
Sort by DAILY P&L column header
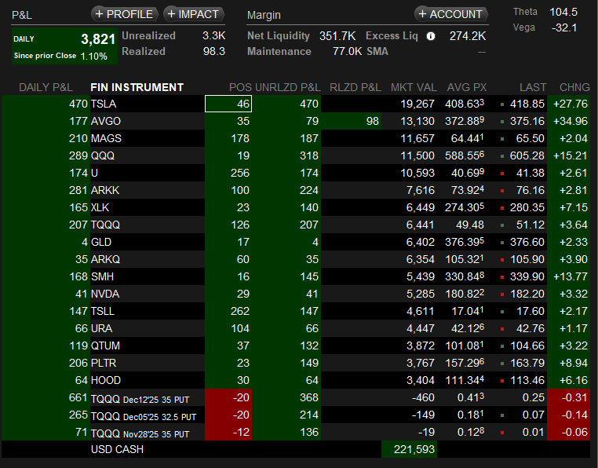[x=46, y=87]
